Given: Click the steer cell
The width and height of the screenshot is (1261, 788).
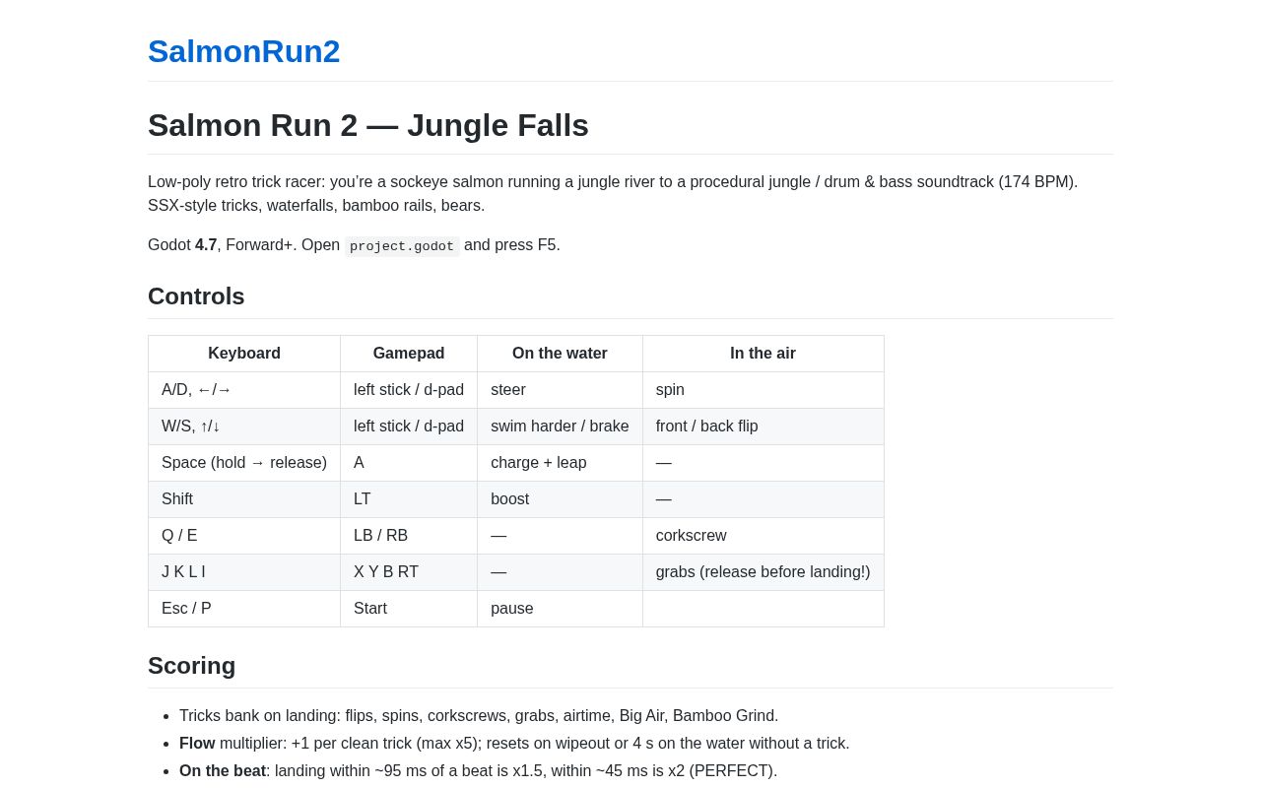Looking at the screenshot, I should pos(560,390).
